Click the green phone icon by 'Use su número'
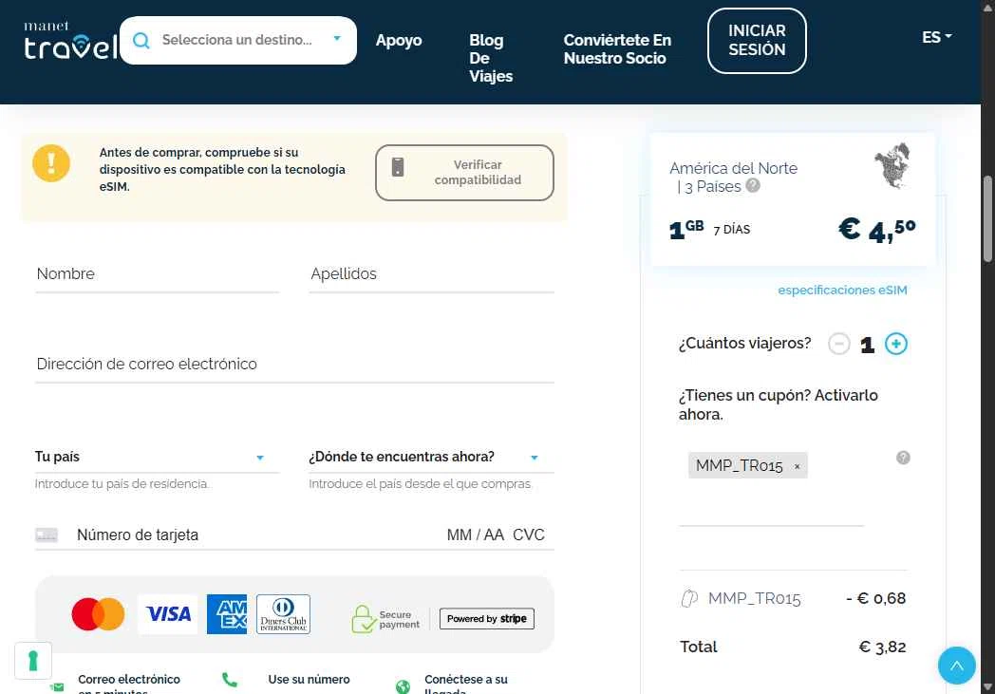This screenshot has width=995, height=694. (x=230, y=680)
